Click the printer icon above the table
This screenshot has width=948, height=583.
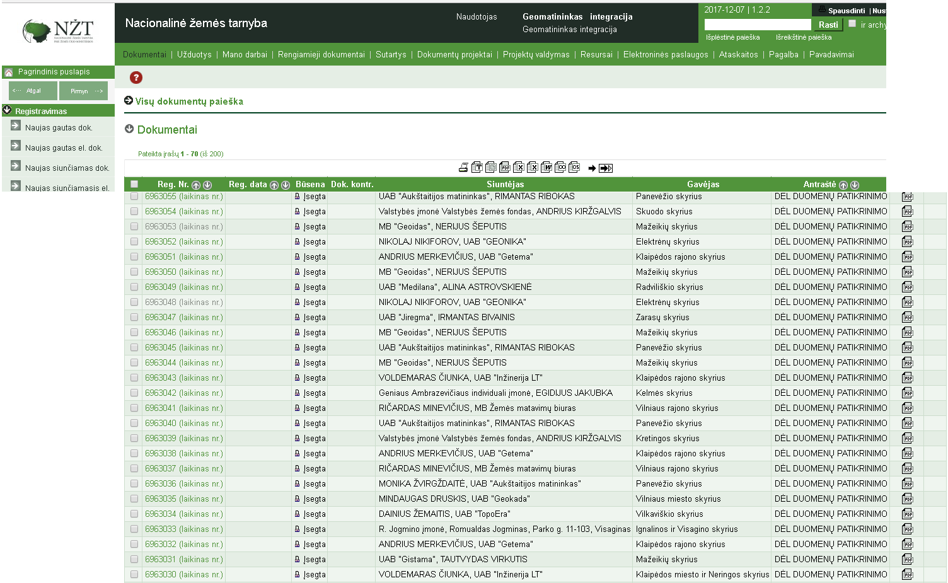pyautogui.click(x=463, y=168)
